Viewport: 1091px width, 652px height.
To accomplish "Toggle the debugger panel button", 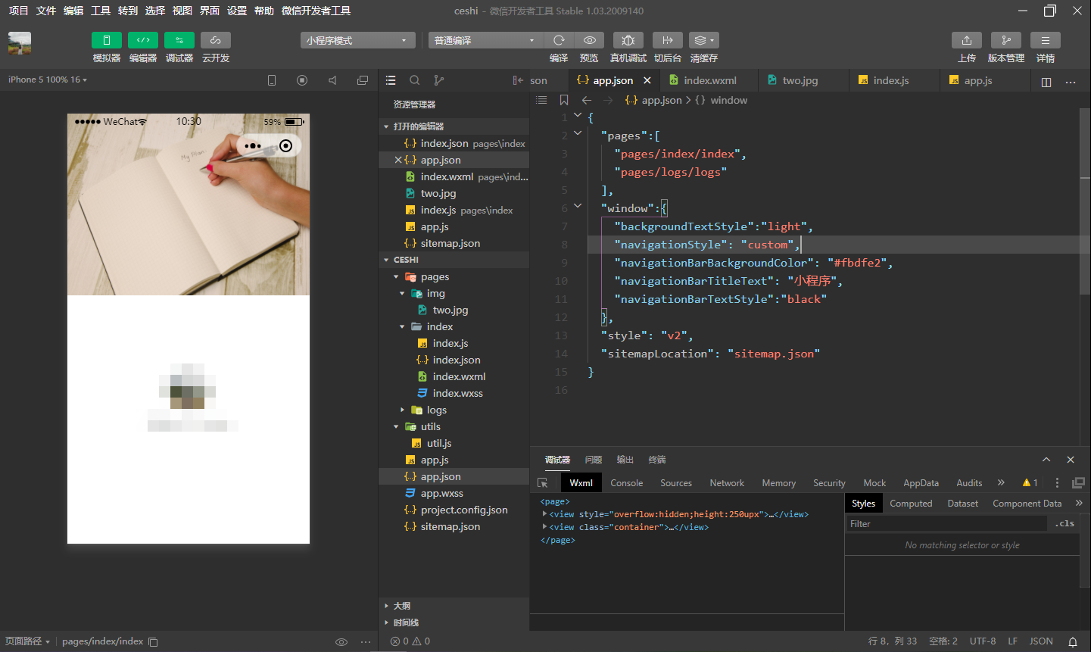I will pyautogui.click(x=179, y=40).
